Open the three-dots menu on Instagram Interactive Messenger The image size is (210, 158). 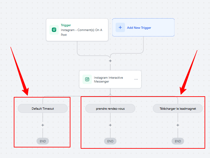tap(136, 79)
